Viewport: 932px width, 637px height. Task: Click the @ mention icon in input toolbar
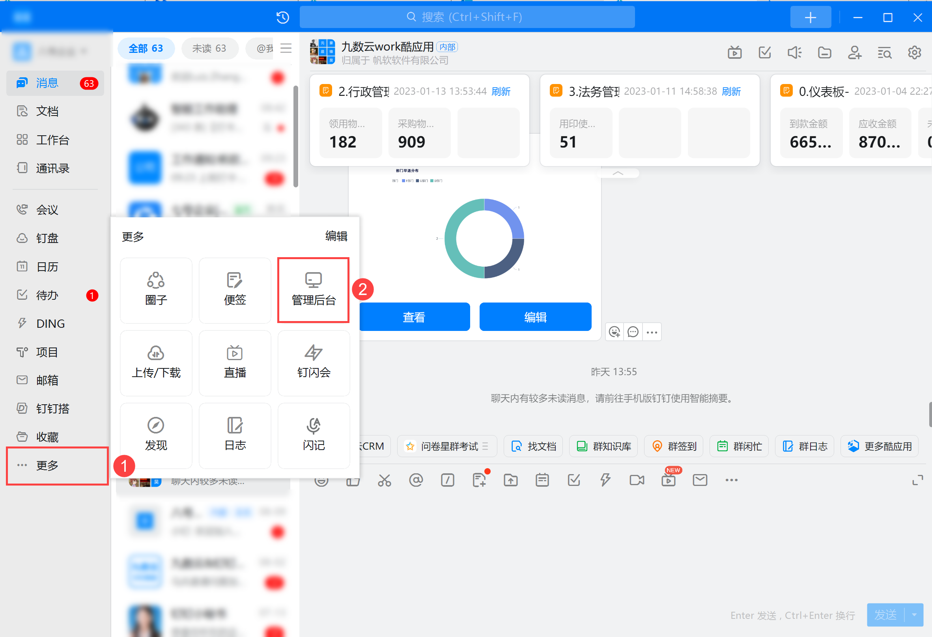(x=416, y=480)
